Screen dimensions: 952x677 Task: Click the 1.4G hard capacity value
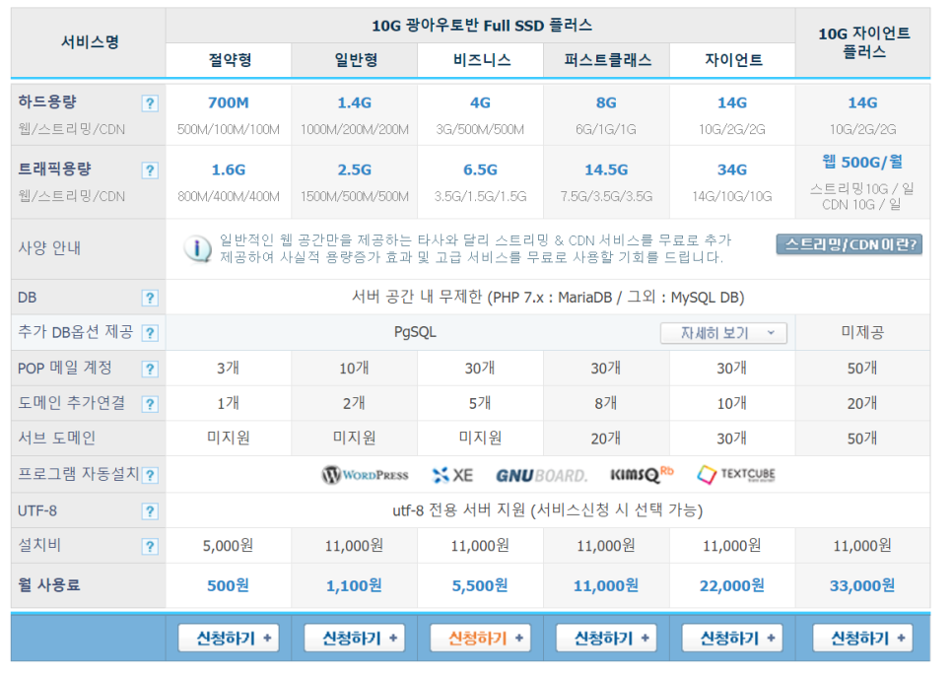pos(355,103)
